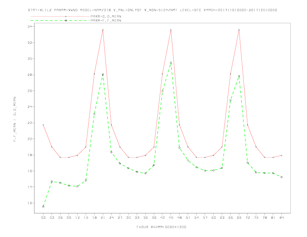Click the red solid legend line sample
307x237 pixels.
[x=60, y=16]
